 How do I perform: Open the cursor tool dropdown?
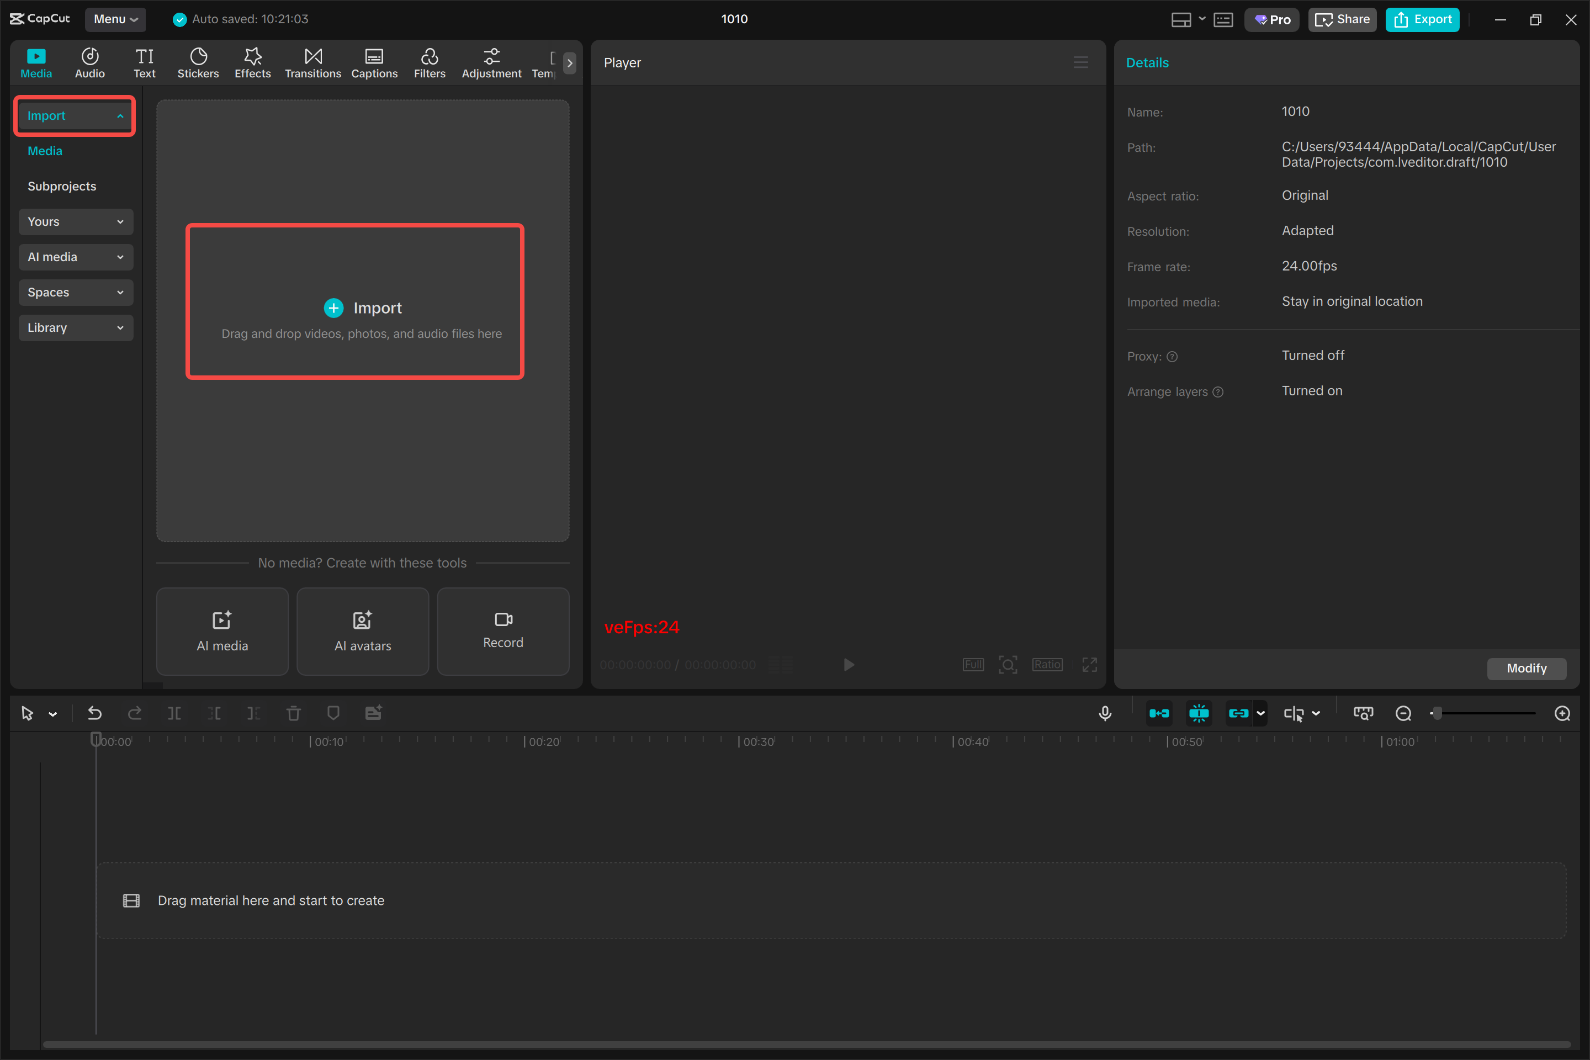[x=53, y=714]
